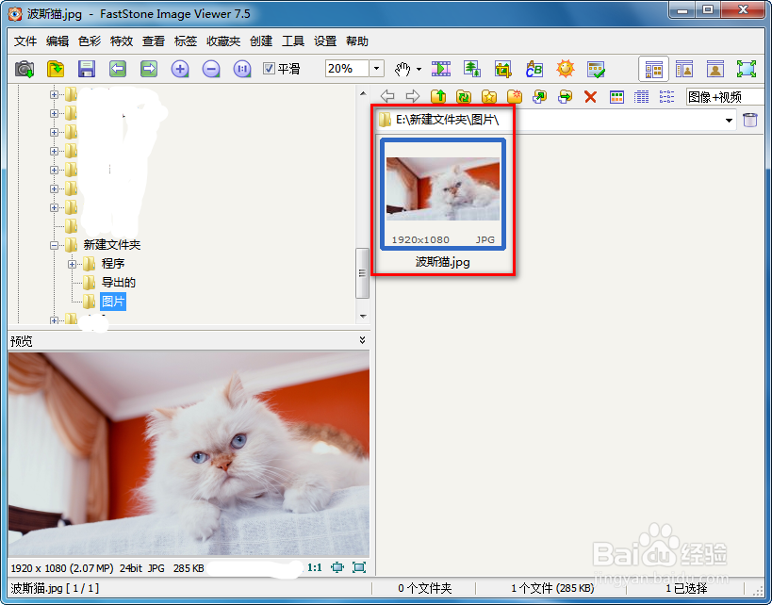Refresh the current folder view
772x605 pixels.
(x=466, y=96)
